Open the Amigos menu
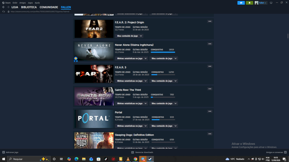The image size is (289, 162). pyautogui.click(x=22, y=3)
